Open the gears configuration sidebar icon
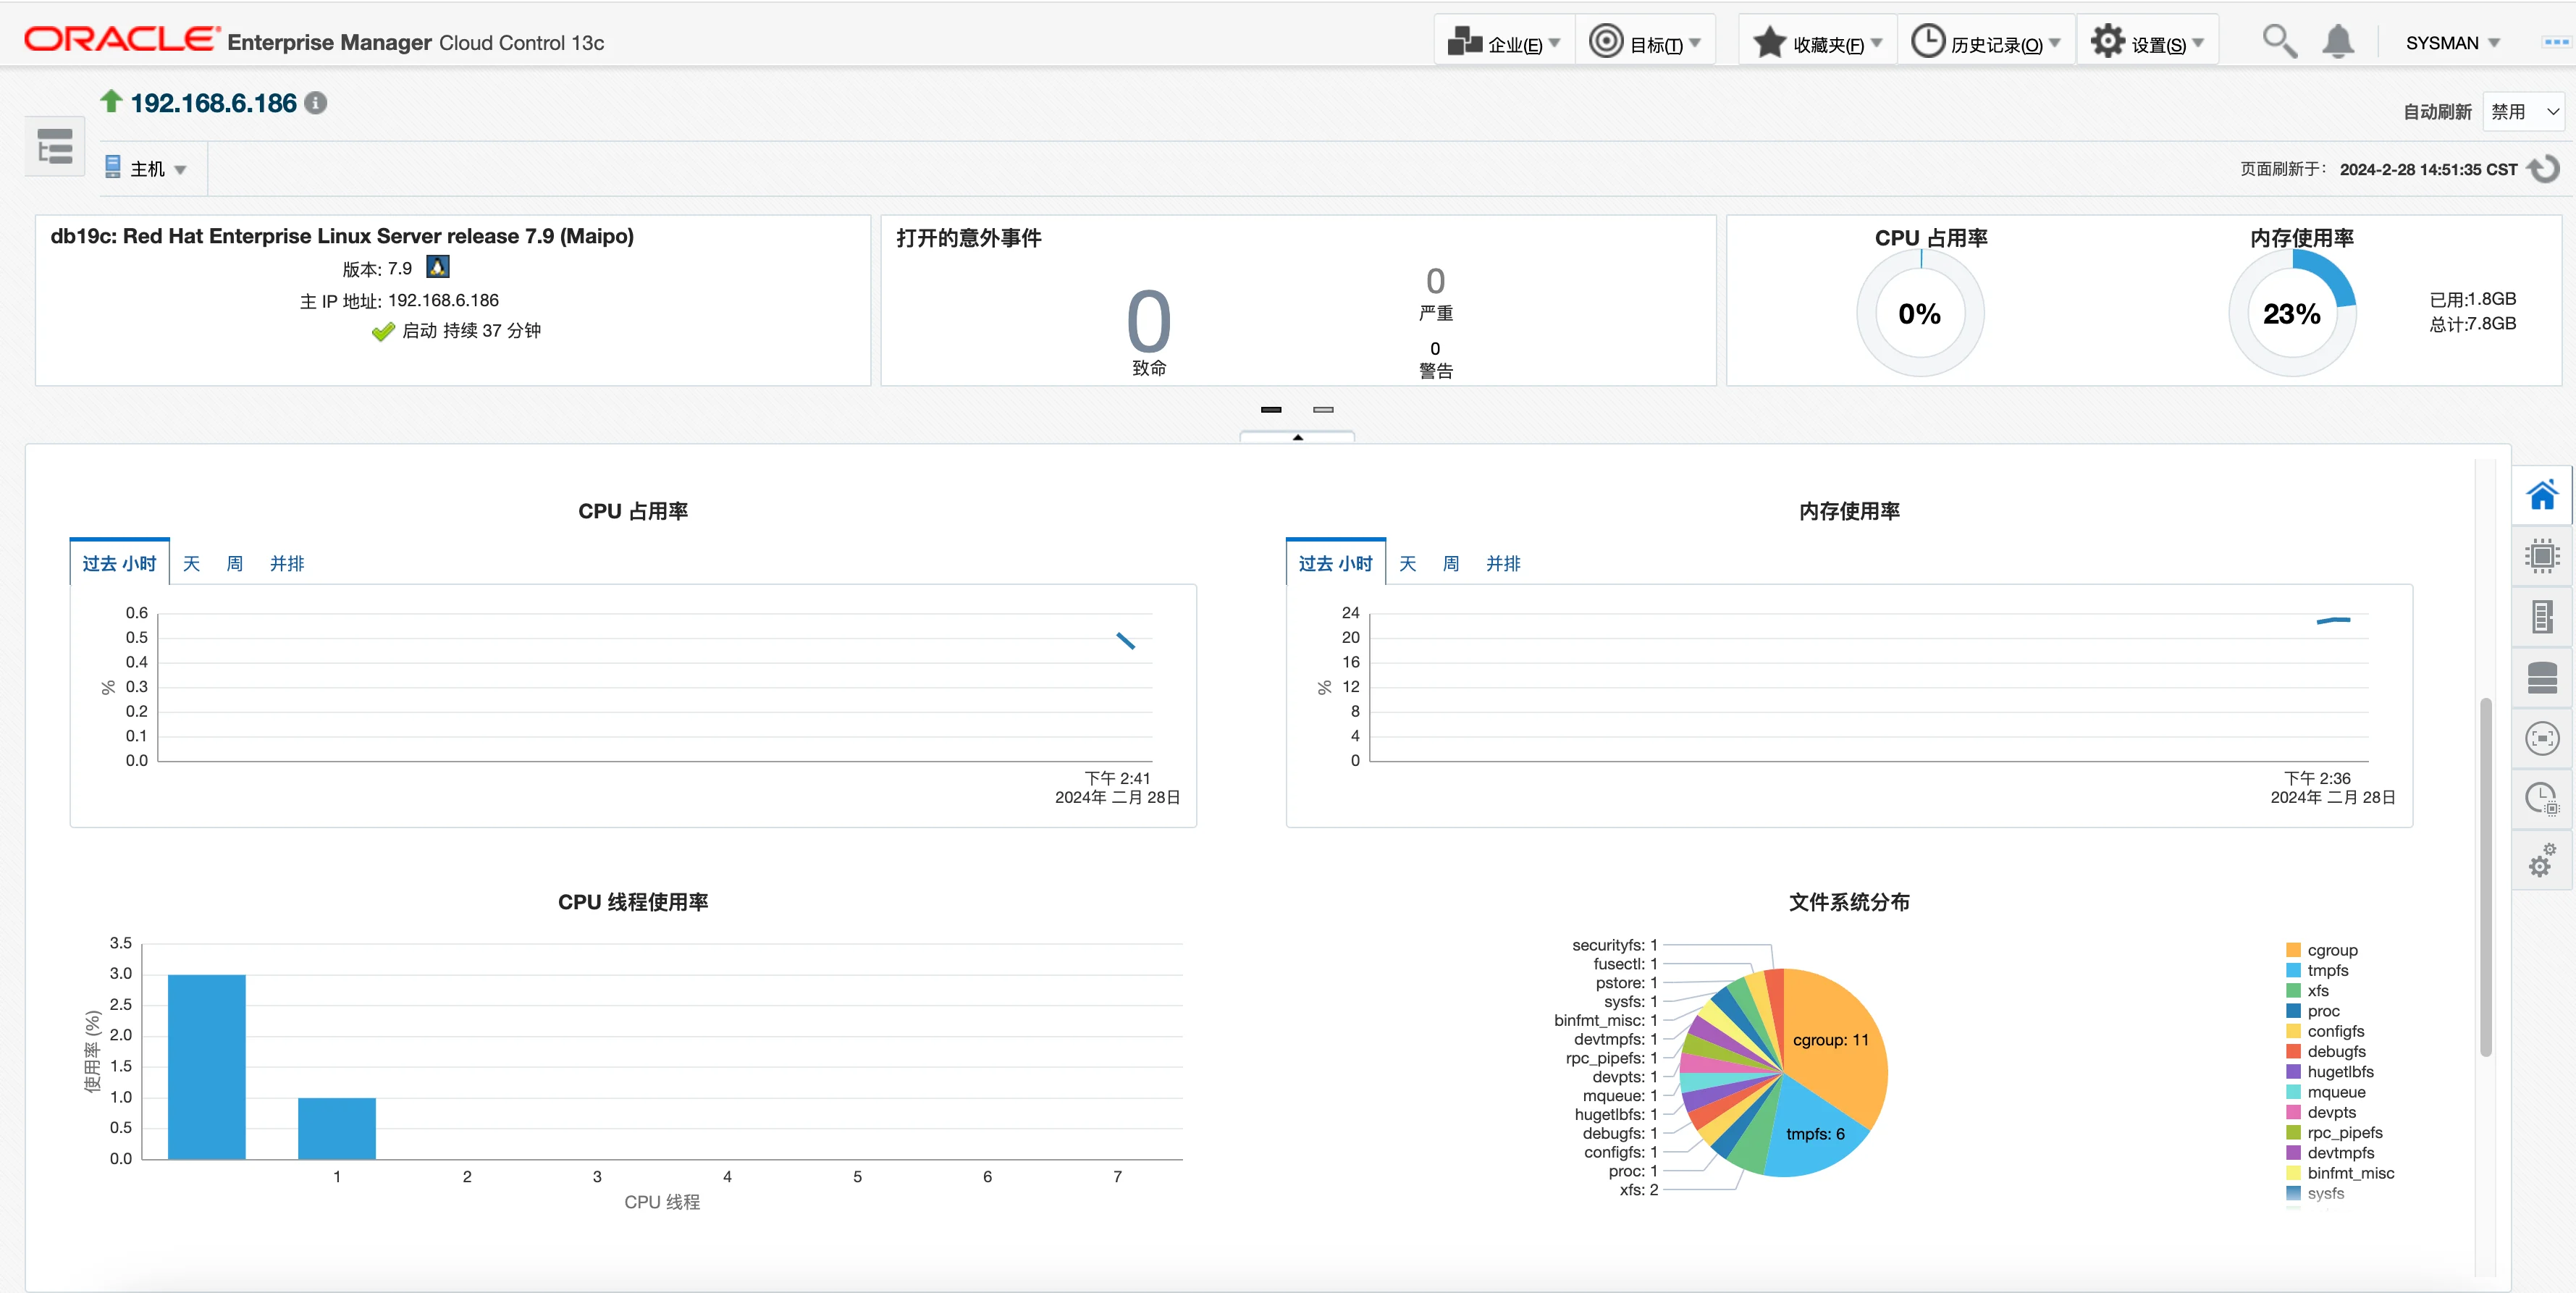Viewport: 2576px width, 1293px height. coord(2541,861)
